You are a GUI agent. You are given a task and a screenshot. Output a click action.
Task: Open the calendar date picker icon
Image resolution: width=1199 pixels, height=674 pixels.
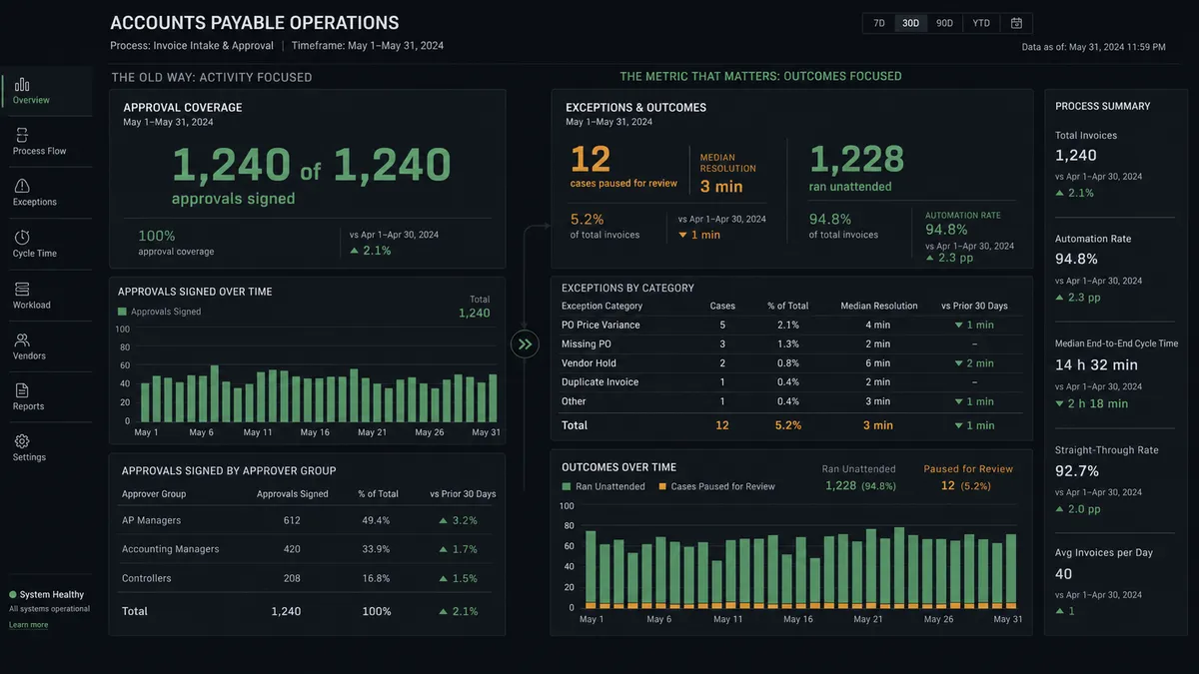coord(1016,23)
